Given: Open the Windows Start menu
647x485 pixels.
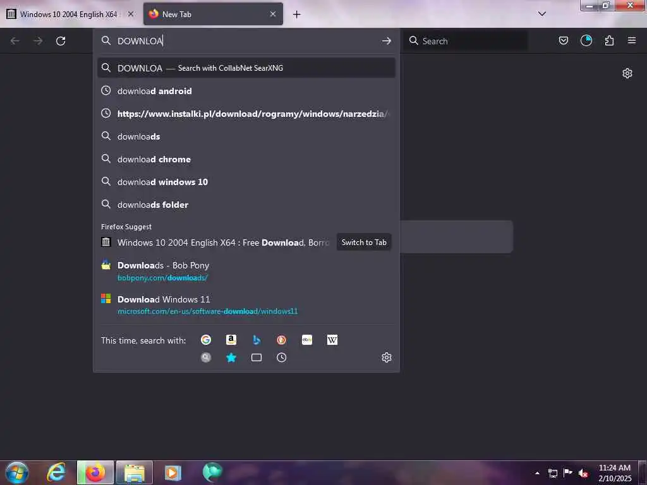Looking at the screenshot, I should click(x=17, y=472).
